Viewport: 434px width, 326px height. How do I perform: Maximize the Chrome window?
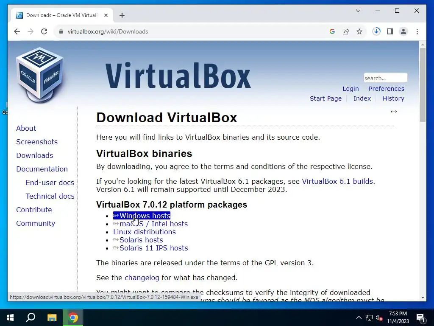click(397, 11)
